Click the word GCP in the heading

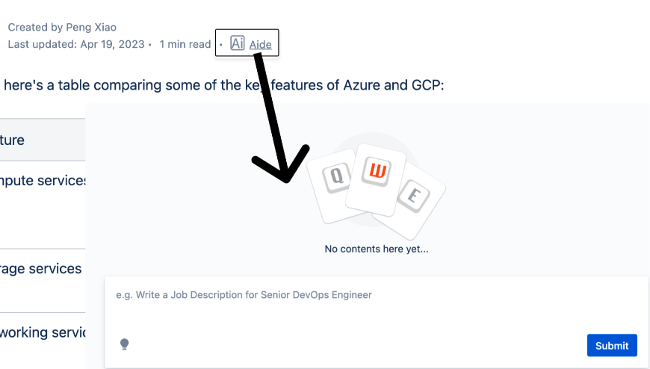click(426, 85)
